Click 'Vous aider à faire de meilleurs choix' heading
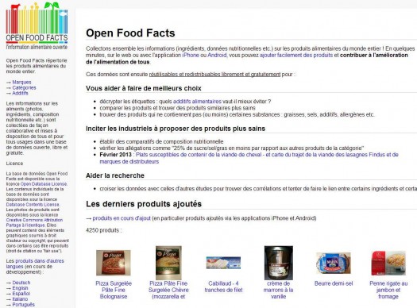417x308 pixels. (x=144, y=88)
